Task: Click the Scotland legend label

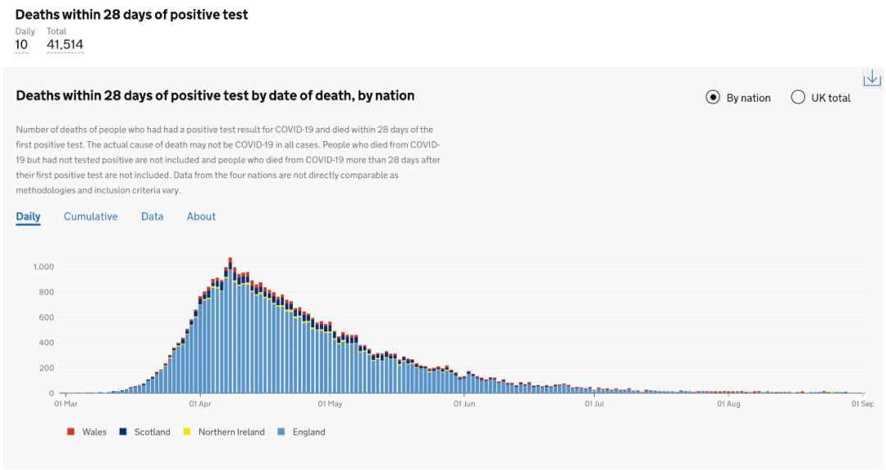Action: click(x=152, y=432)
